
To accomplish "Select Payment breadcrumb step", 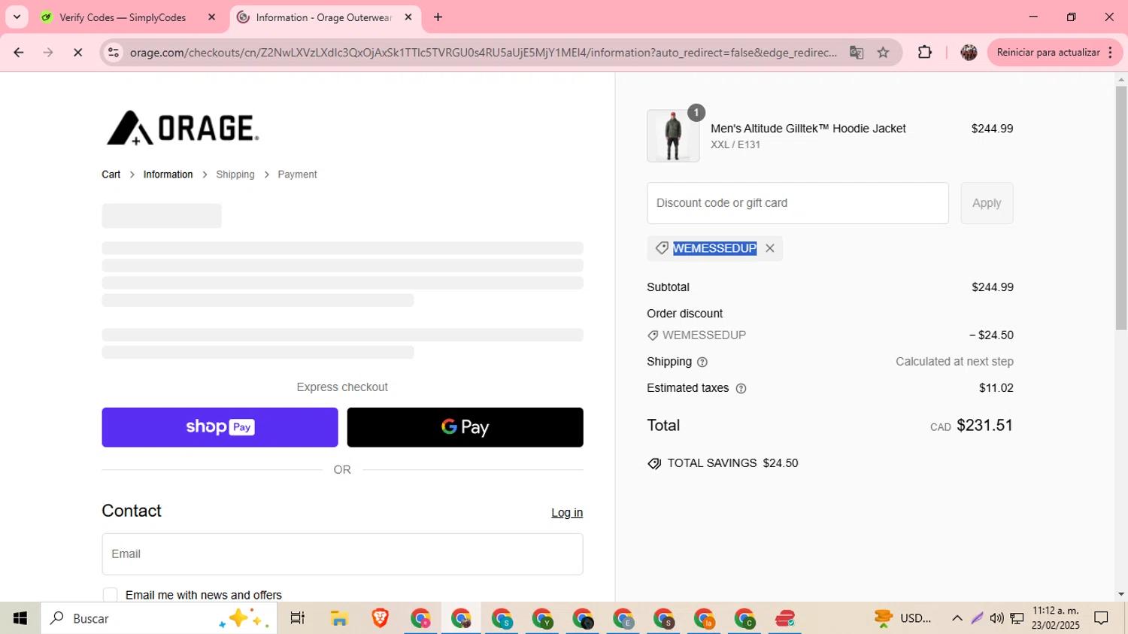I will click(297, 174).
